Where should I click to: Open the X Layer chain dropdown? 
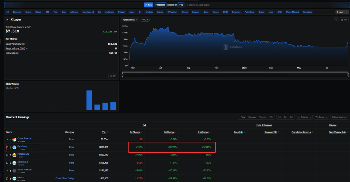point(341,12)
